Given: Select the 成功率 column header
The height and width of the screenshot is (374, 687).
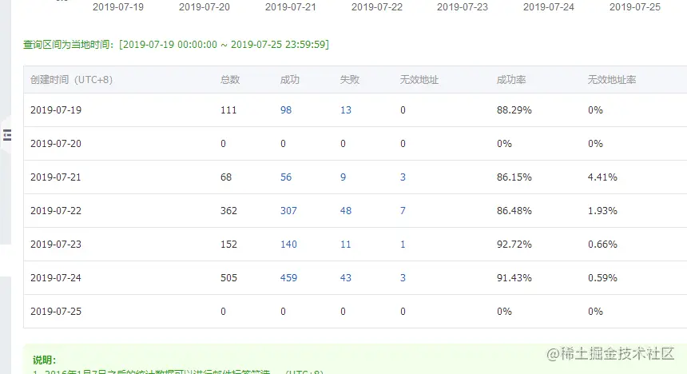Looking at the screenshot, I should coord(511,80).
